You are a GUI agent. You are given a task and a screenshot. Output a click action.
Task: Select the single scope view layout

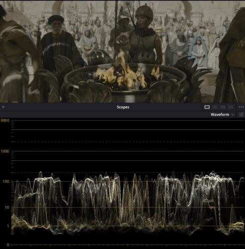[x=207, y=107]
